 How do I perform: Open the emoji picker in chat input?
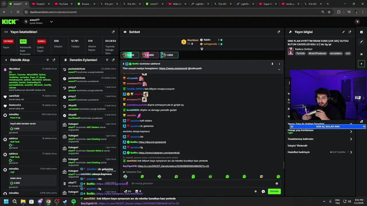pos(277,184)
